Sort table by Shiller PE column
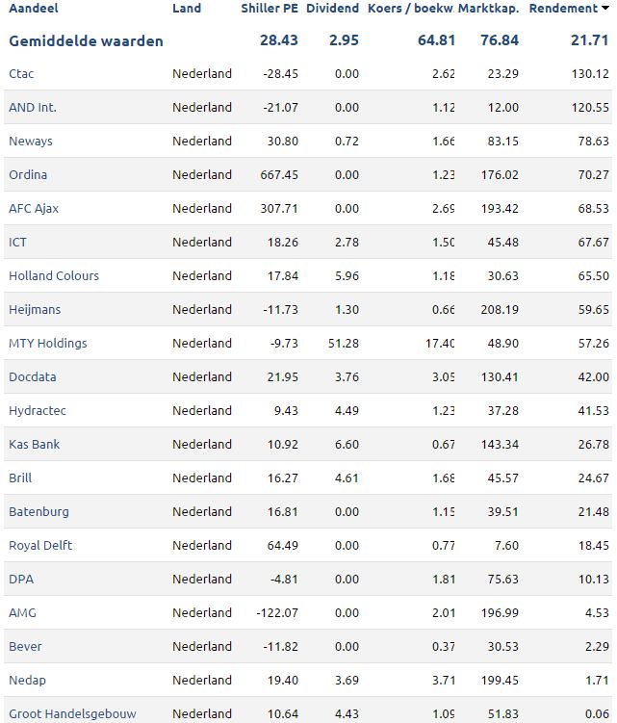 point(270,9)
